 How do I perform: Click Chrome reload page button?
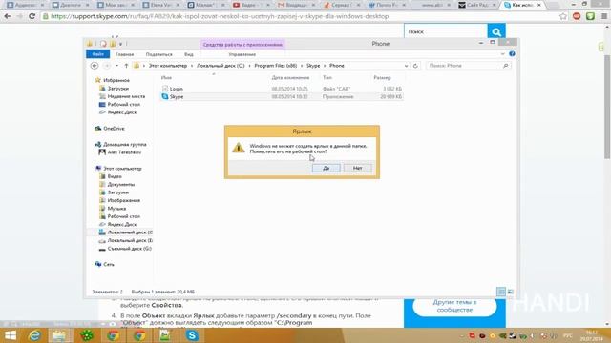(32, 16)
